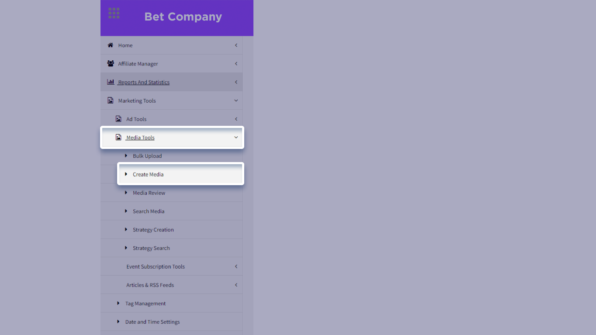Collapse the Media Tools chevron
This screenshot has height=335, width=596.
(x=236, y=137)
